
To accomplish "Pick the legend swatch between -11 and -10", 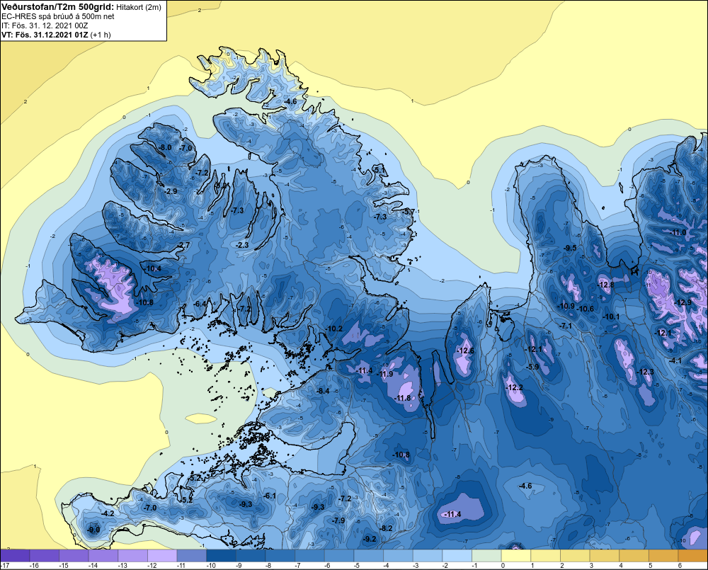I will [x=191, y=556].
